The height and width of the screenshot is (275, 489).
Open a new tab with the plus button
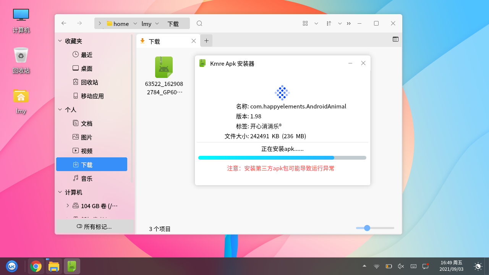[206, 40]
